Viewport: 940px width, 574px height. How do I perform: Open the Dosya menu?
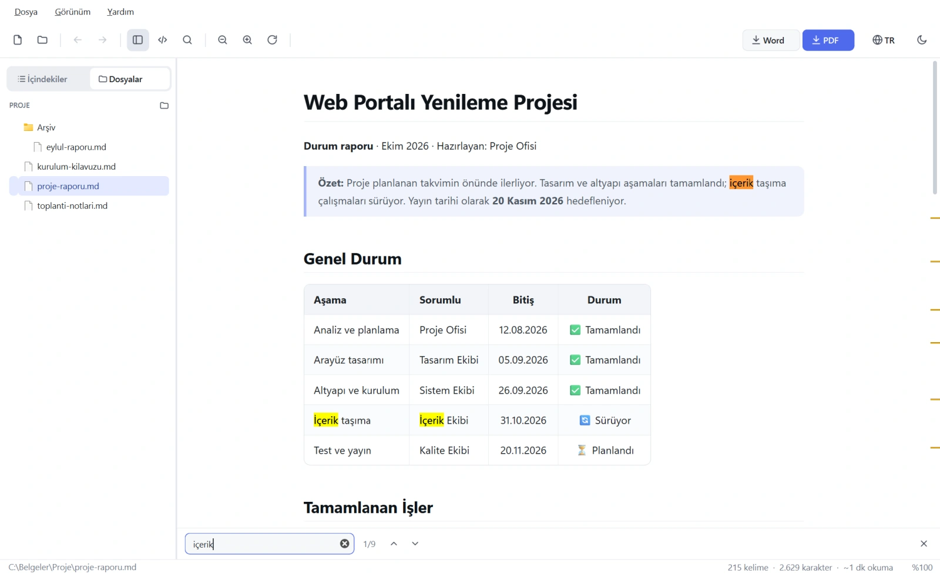26,12
